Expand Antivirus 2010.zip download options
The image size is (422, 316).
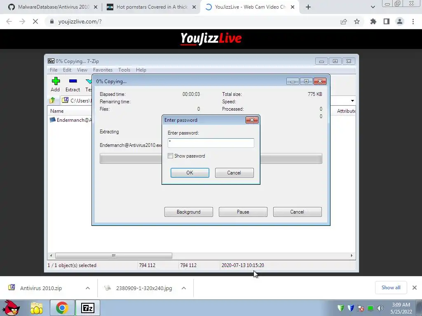point(88,288)
